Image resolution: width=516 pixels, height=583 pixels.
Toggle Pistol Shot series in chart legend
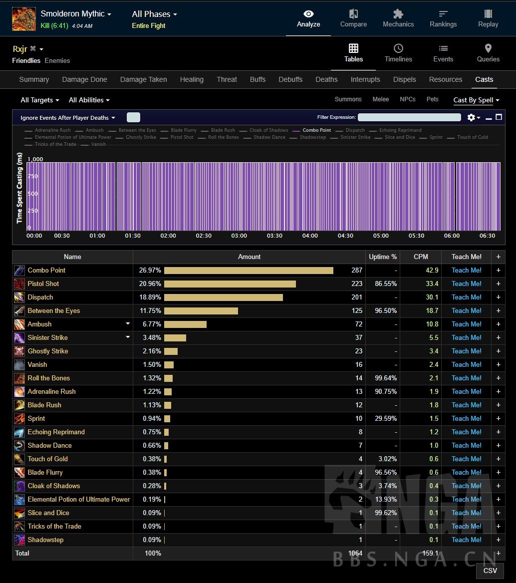point(182,137)
